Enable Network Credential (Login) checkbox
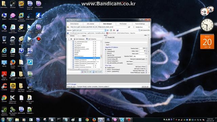 [x=146, y=59]
